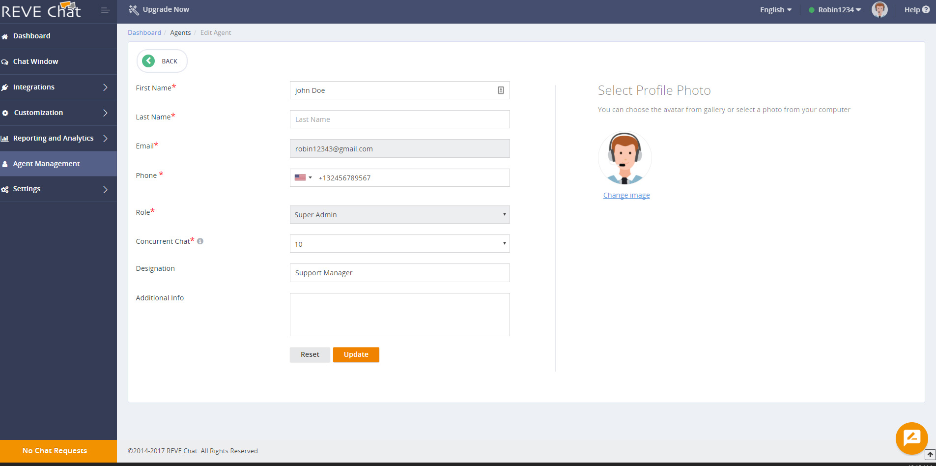Click the Concurrent Chat info icon
This screenshot has width=936, height=466.
tap(200, 241)
